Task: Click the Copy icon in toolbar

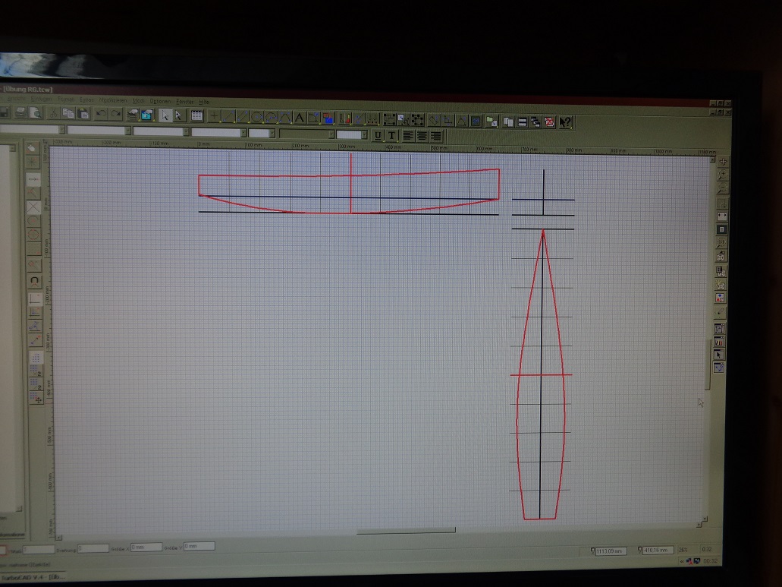Action: click(68, 113)
